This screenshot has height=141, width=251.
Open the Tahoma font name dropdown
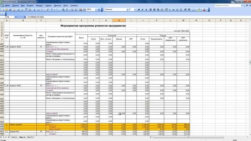point(127,10)
